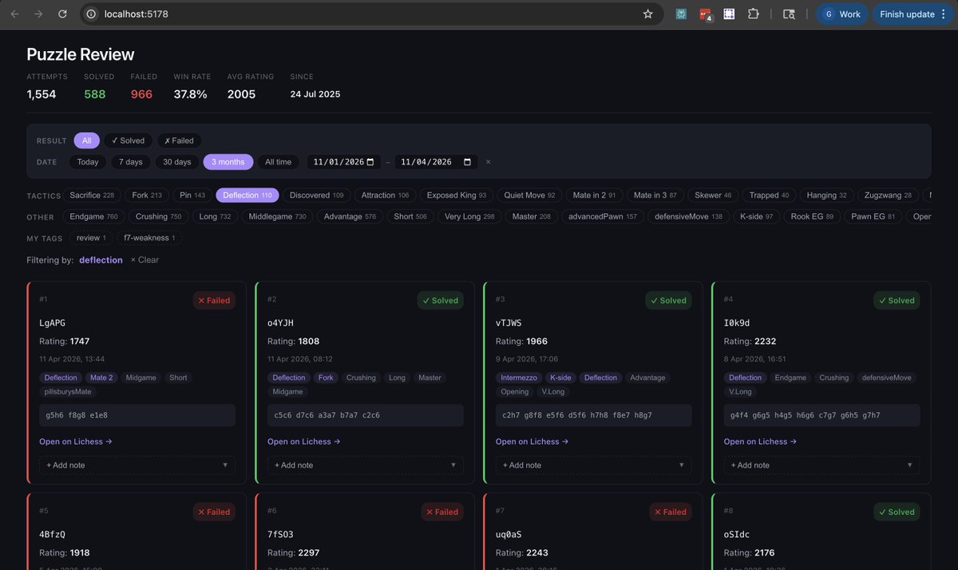This screenshot has height=570, width=958.
Task: Toggle the 3 months date range
Action: [x=228, y=162]
